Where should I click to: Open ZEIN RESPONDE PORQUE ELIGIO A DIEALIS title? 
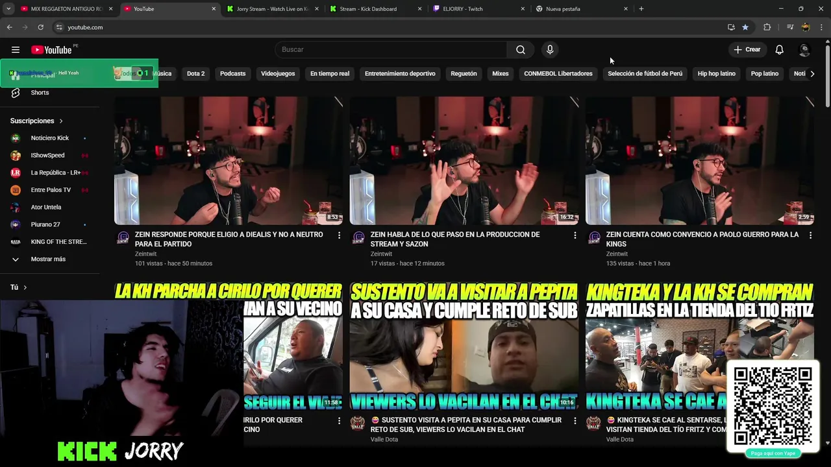(x=229, y=239)
